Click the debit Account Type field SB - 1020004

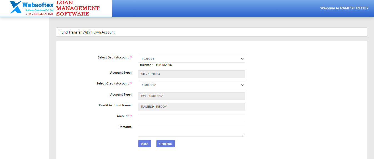pos(191,74)
